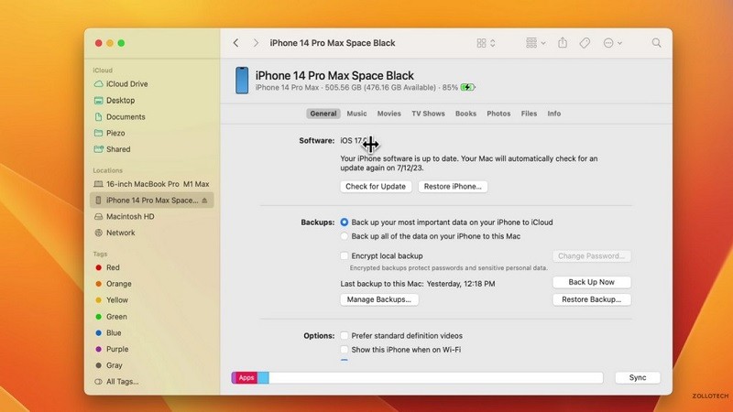Click Check for Update button
Viewport: 733px width, 412px height.
click(376, 187)
